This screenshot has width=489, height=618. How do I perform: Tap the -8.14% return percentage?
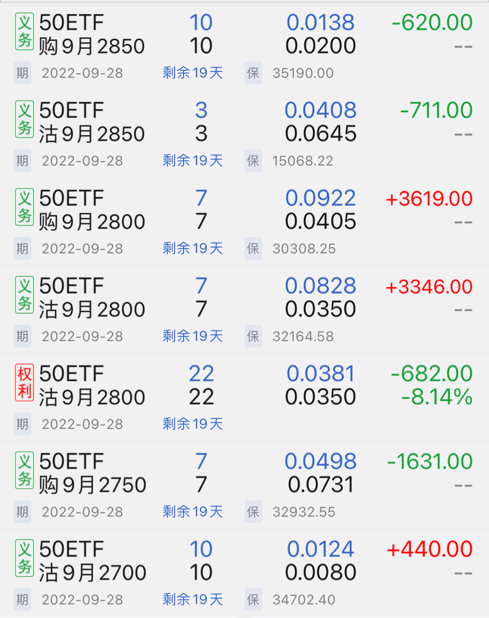tap(437, 397)
